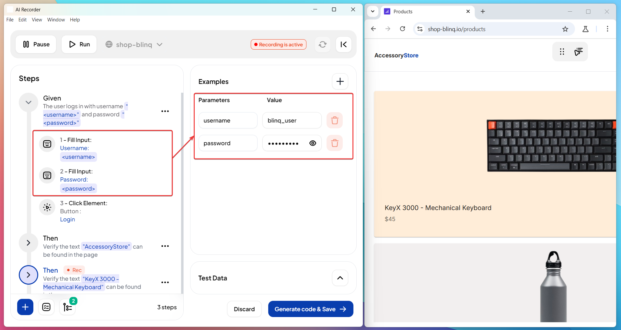Expand the Then AccessoryStore verification step
This screenshot has height=330, width=621.
coord(29,243)
